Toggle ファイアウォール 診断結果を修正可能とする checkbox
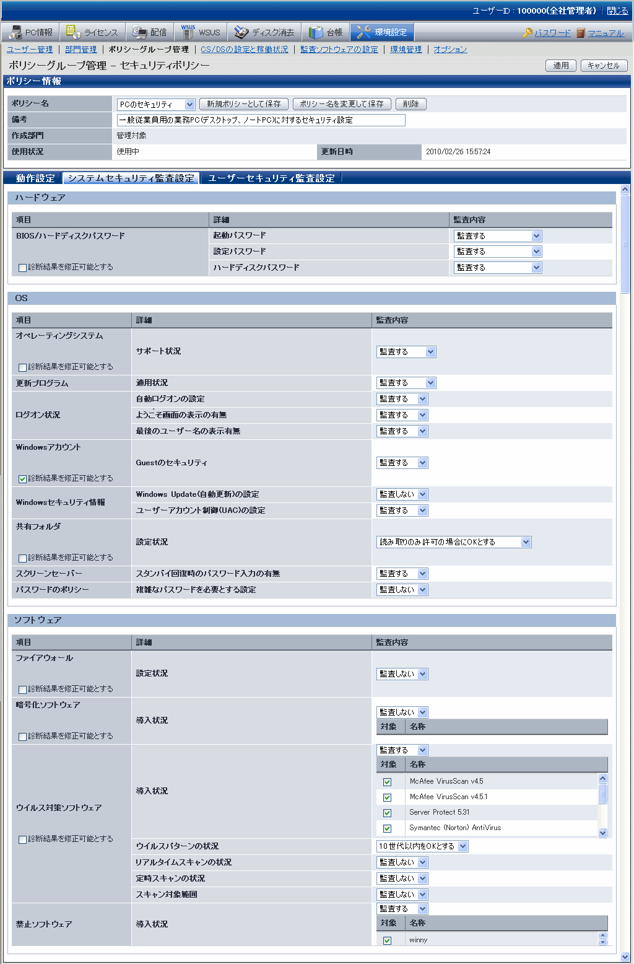The width and height of the screenshot is (634, 964). pyautogui.click(x=23, y=690)
